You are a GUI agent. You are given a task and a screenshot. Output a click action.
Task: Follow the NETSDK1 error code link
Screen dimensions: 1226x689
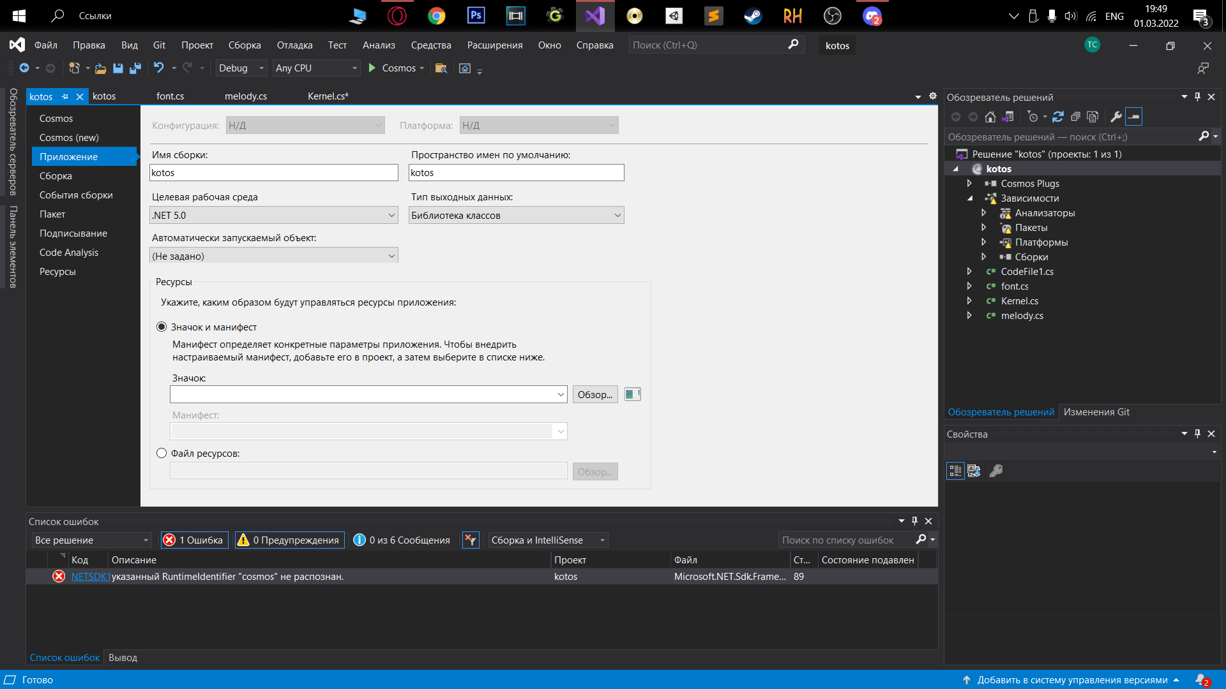tap(91, 576)
